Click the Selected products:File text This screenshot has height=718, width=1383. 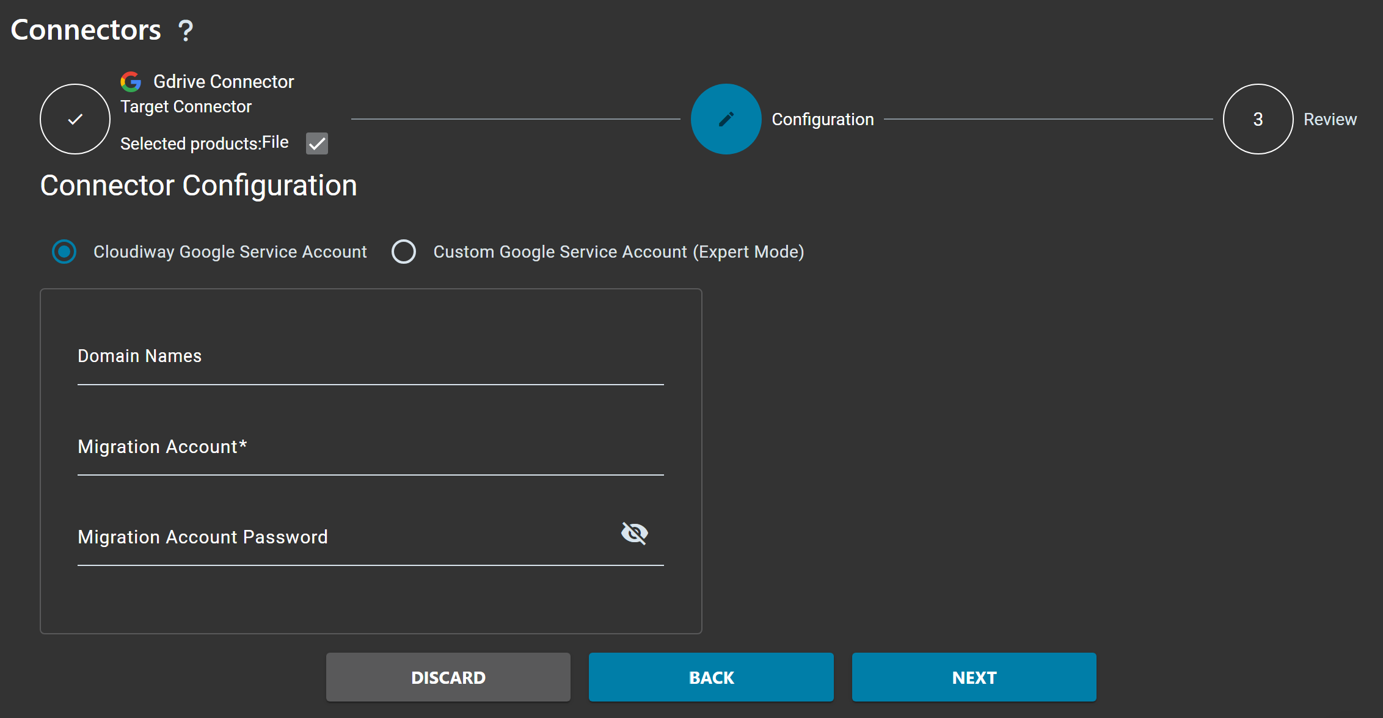204,143
